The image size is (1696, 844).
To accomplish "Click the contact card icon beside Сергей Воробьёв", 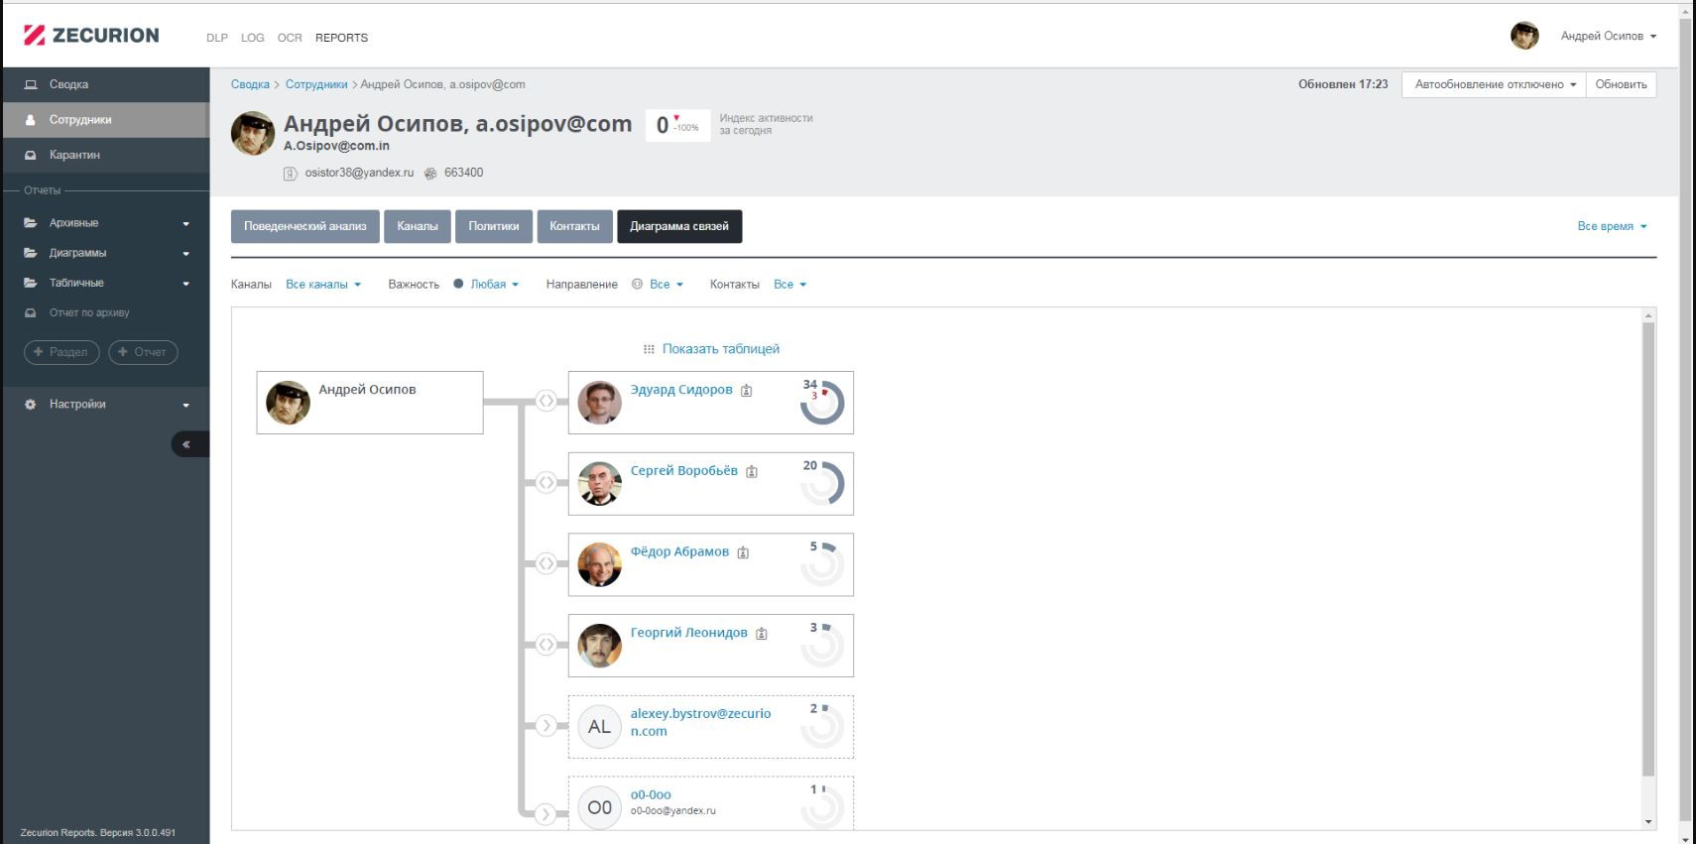I will click(x=752, y=472).
